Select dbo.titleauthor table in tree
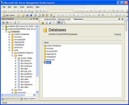The image size is (129, 105). pos(27,84)
